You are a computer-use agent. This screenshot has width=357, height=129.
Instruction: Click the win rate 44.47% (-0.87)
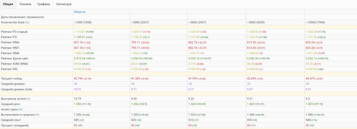click(315, 79)
